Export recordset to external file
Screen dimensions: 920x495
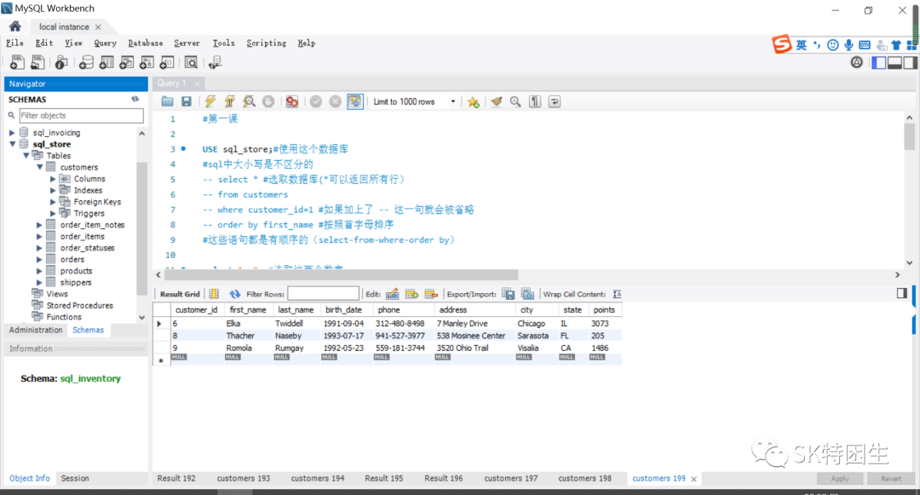(508, 294)
